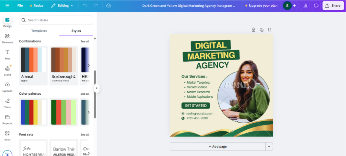Select the reallygreatsite.com text on canvas

[200, 114]
